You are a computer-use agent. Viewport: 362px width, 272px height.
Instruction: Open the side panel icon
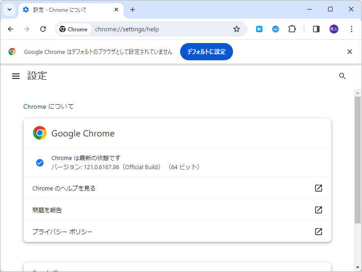pos(316,29)
